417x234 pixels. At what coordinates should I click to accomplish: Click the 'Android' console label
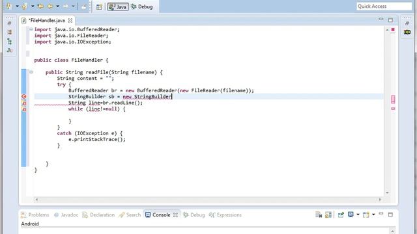[x=30, y=224]
